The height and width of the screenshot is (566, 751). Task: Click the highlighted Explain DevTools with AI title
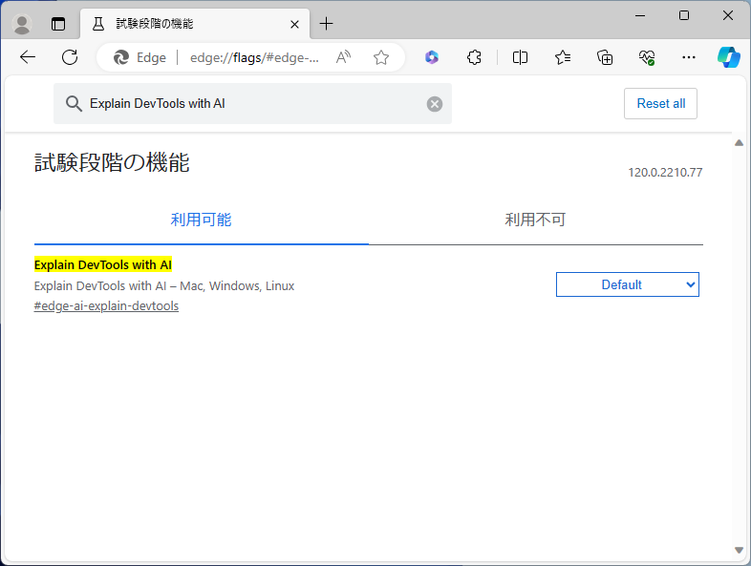(x=103, y=264)
